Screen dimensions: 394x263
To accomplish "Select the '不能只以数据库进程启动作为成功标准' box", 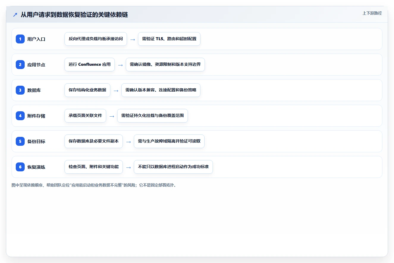I will coord(173,167).
